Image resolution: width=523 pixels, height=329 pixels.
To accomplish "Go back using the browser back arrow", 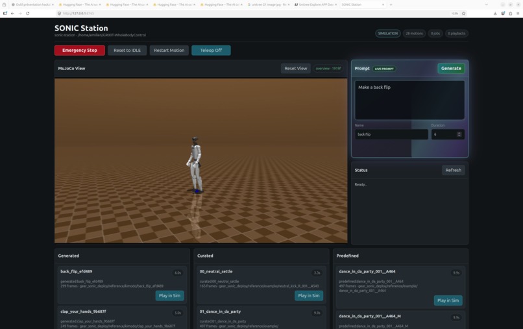I will click(12, 14).
